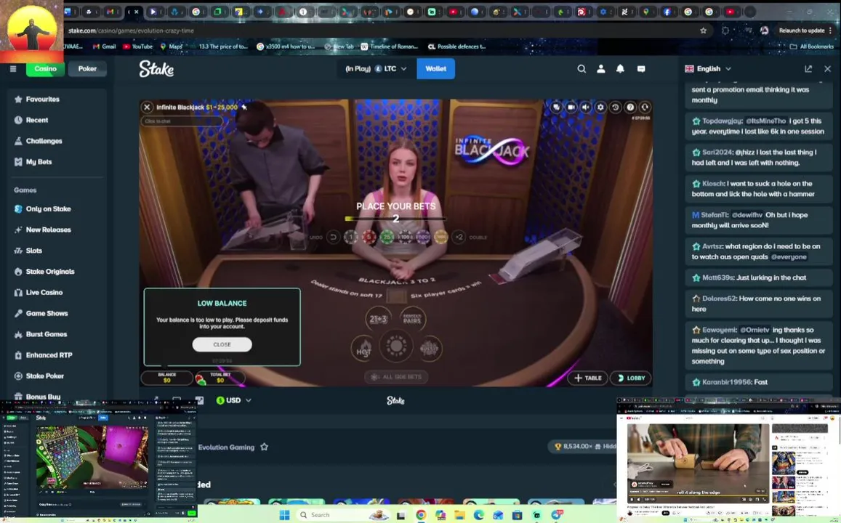Open the Wallet
Screen dimensions: 841x523
click(x=435, y=68)
